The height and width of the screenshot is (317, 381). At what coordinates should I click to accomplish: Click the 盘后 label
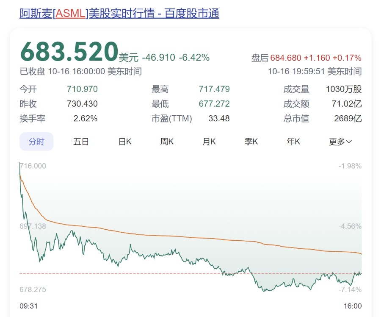(x=260, y=58)
